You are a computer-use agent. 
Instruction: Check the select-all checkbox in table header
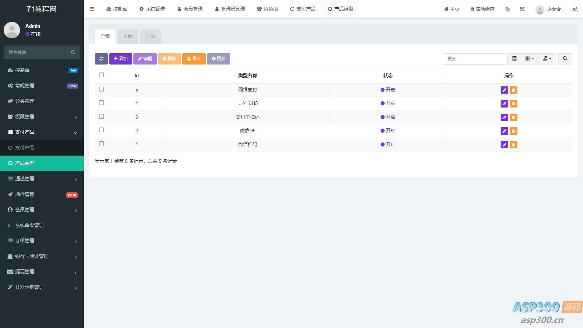[102, 75]
